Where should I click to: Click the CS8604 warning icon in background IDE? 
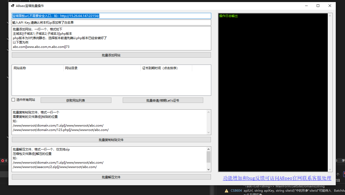click(x=226, y=191)
